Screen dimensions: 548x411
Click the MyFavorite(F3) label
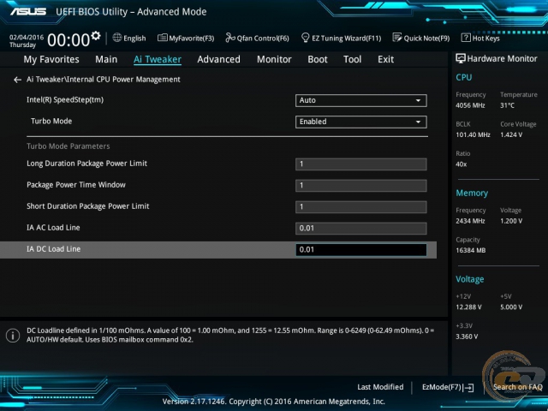click(192, 39)
